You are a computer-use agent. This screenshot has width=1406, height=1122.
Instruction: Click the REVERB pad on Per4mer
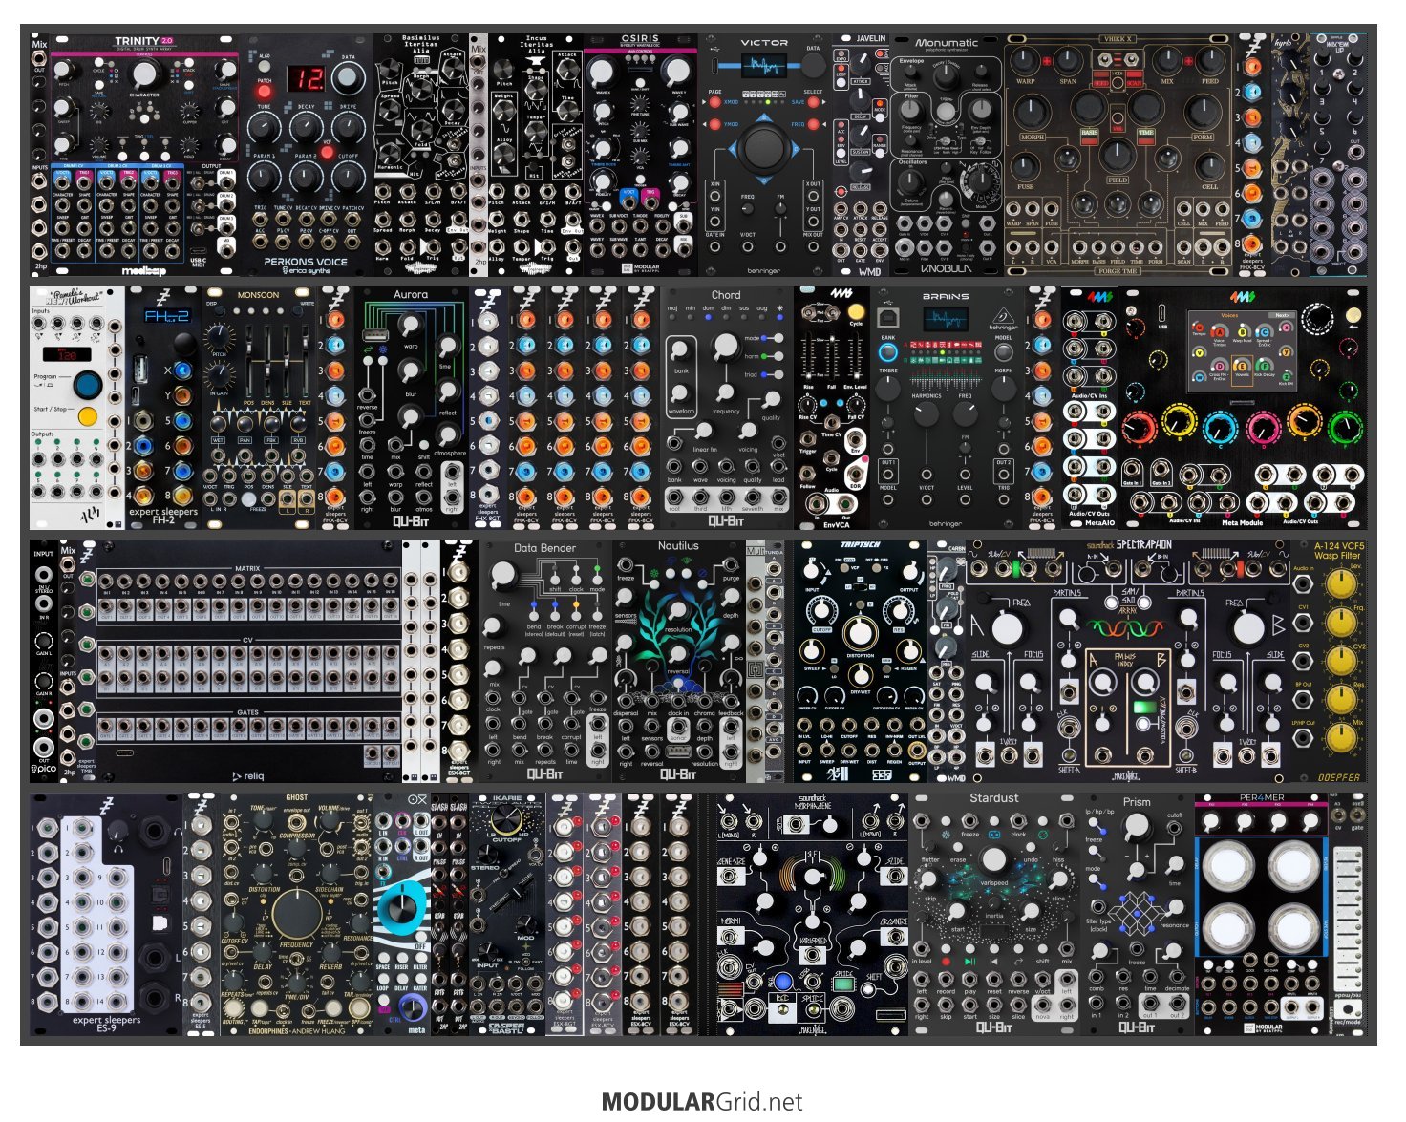(x=1294, y=865)
